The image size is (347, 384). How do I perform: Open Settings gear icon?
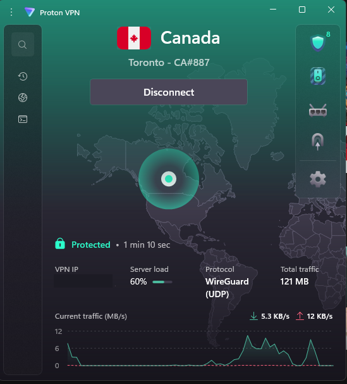coord(318,179)
